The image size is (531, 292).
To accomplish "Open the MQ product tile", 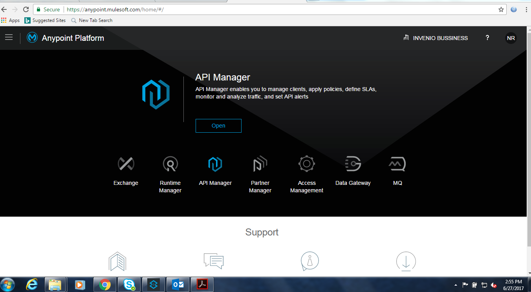I will [397, 171].
